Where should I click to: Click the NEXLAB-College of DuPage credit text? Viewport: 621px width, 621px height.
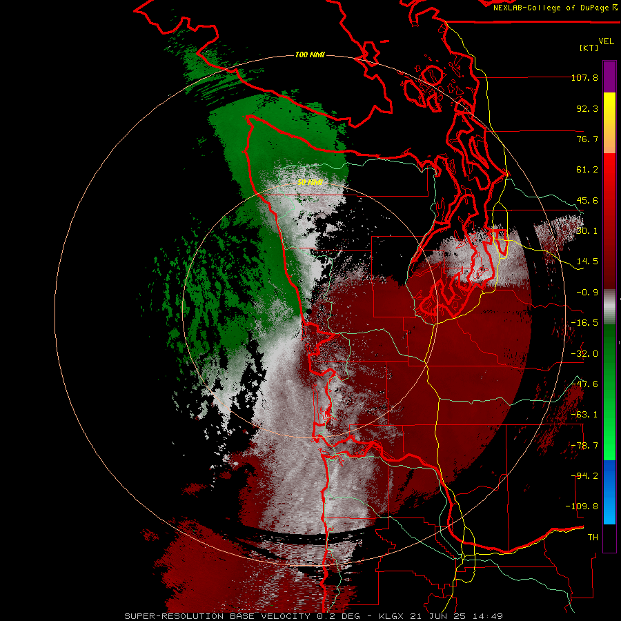point(551,8)
